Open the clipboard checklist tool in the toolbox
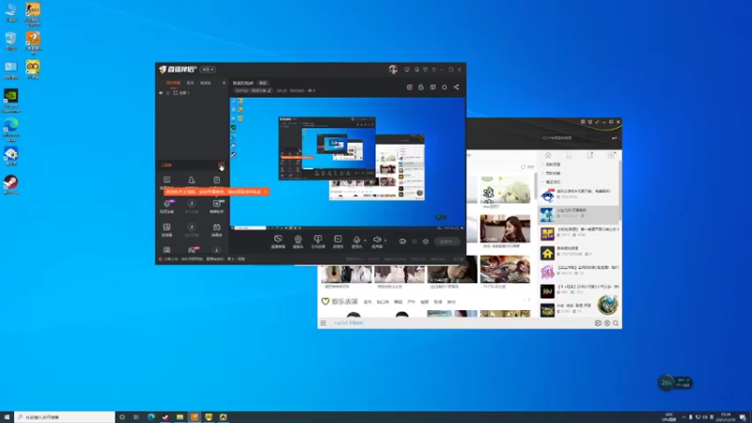The width and height of the screenshot is (752, 423). pyautogui.click(x=217, y=180)
